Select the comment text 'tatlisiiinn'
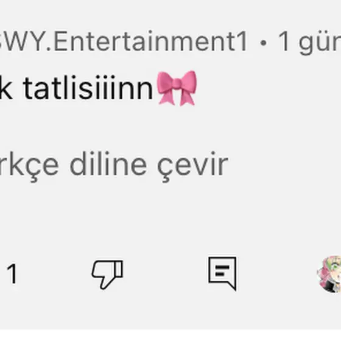 point(88,88)
